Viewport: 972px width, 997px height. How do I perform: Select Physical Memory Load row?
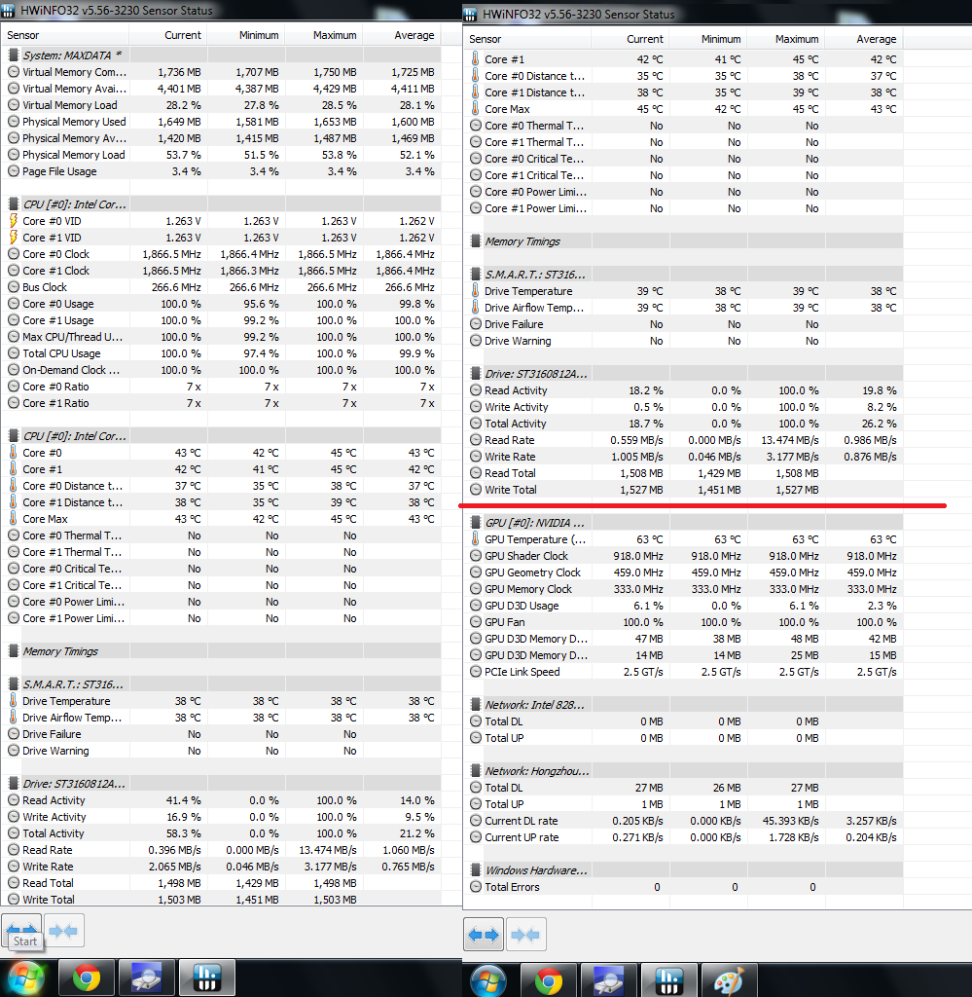click(222, 155)
